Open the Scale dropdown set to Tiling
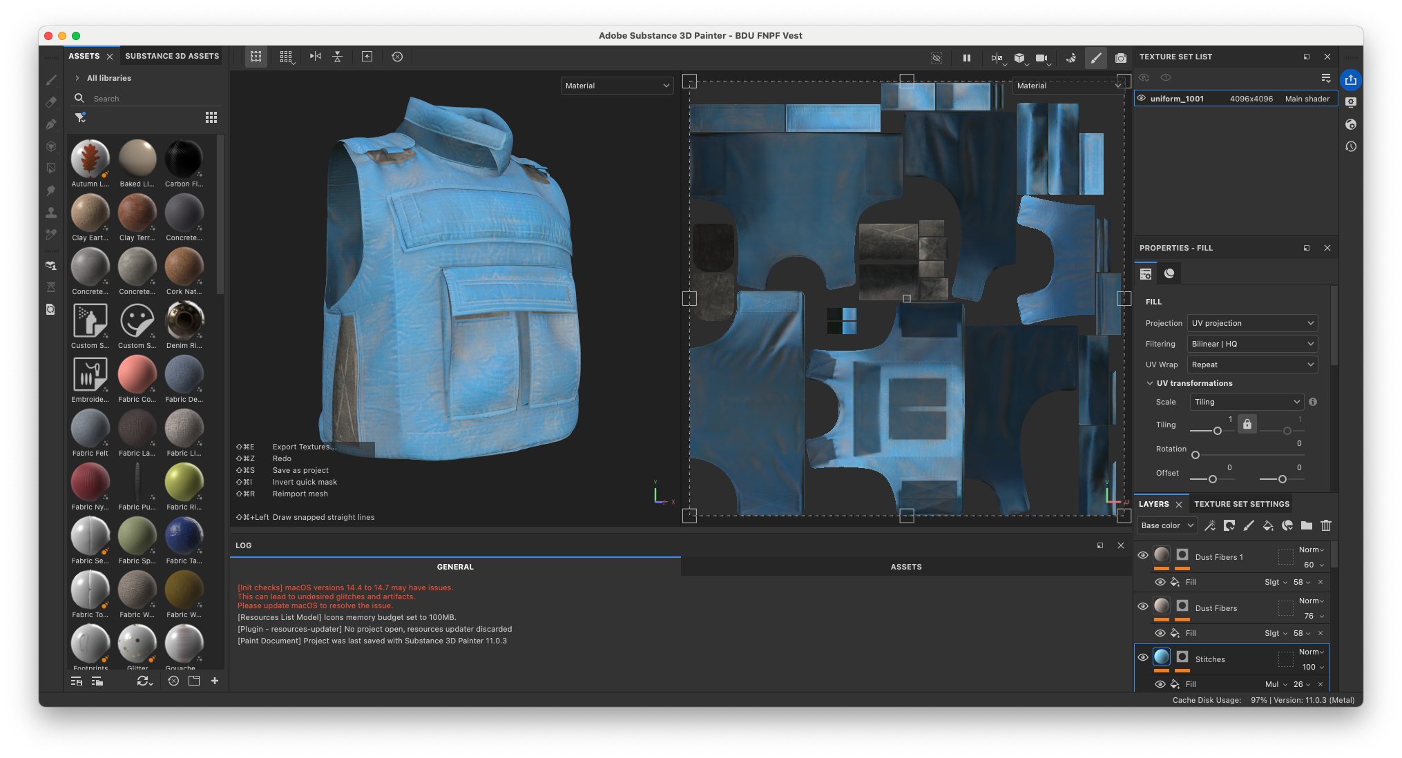The height and width of the screenshot is (758, 1402). click(x=1247, y=402)
